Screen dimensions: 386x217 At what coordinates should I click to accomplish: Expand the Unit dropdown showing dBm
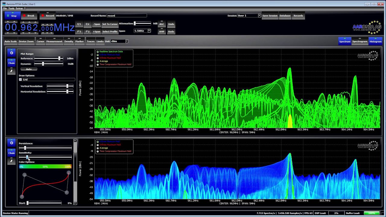click(119, 41)
